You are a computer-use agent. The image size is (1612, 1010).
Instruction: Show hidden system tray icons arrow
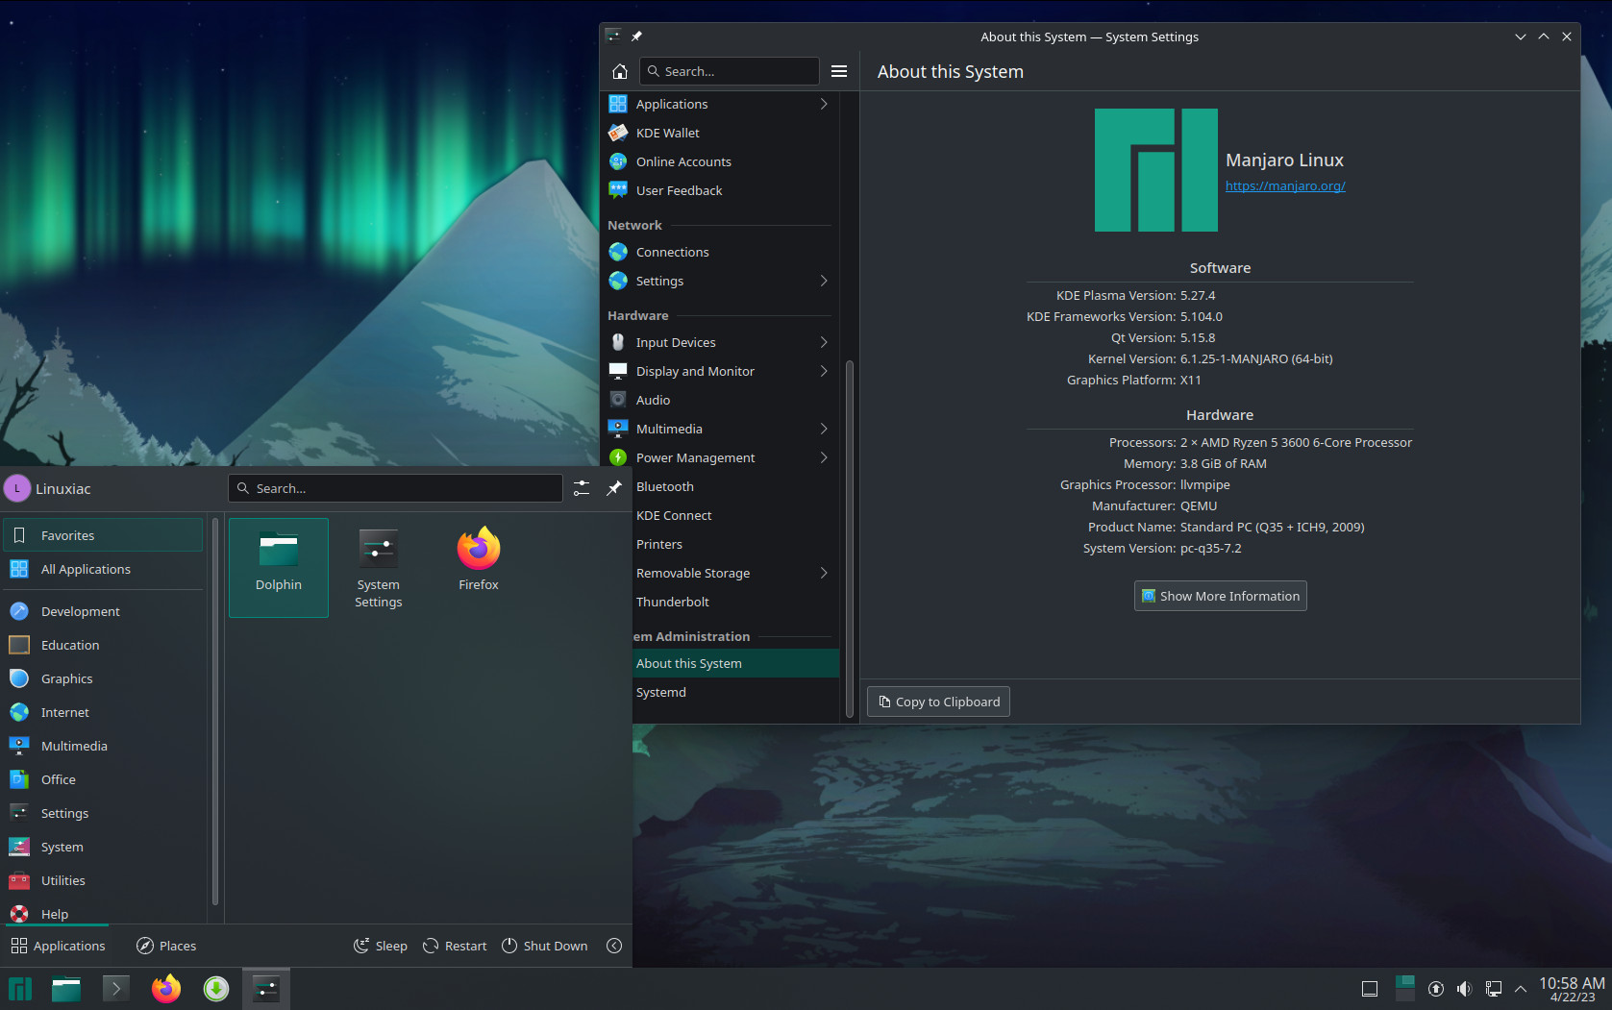tap(1521, 988)
